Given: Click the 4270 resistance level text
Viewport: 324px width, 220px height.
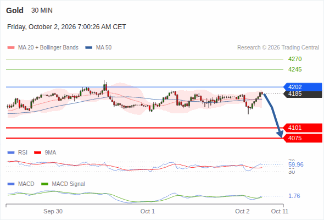Looking at the screenshot, I should point(295,59).
